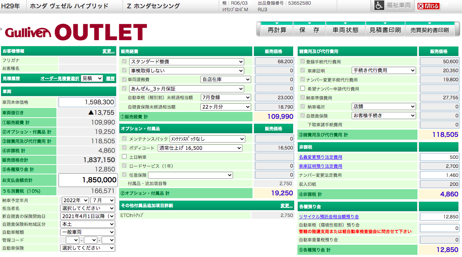462x257 pixels.
Task: Open the 7月 delivery month dropdown
Action: coord(102,200)
